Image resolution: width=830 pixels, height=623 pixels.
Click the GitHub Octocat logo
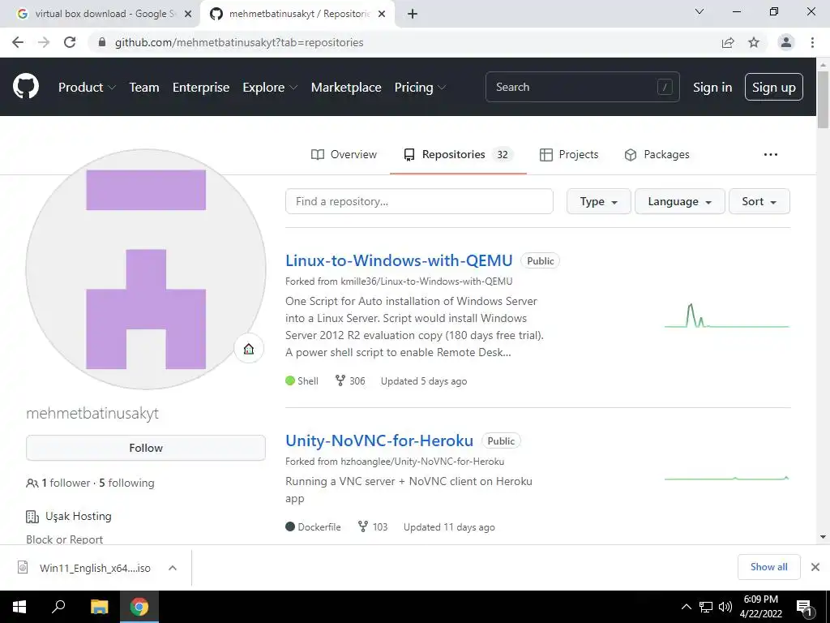(x=25, y=87)
